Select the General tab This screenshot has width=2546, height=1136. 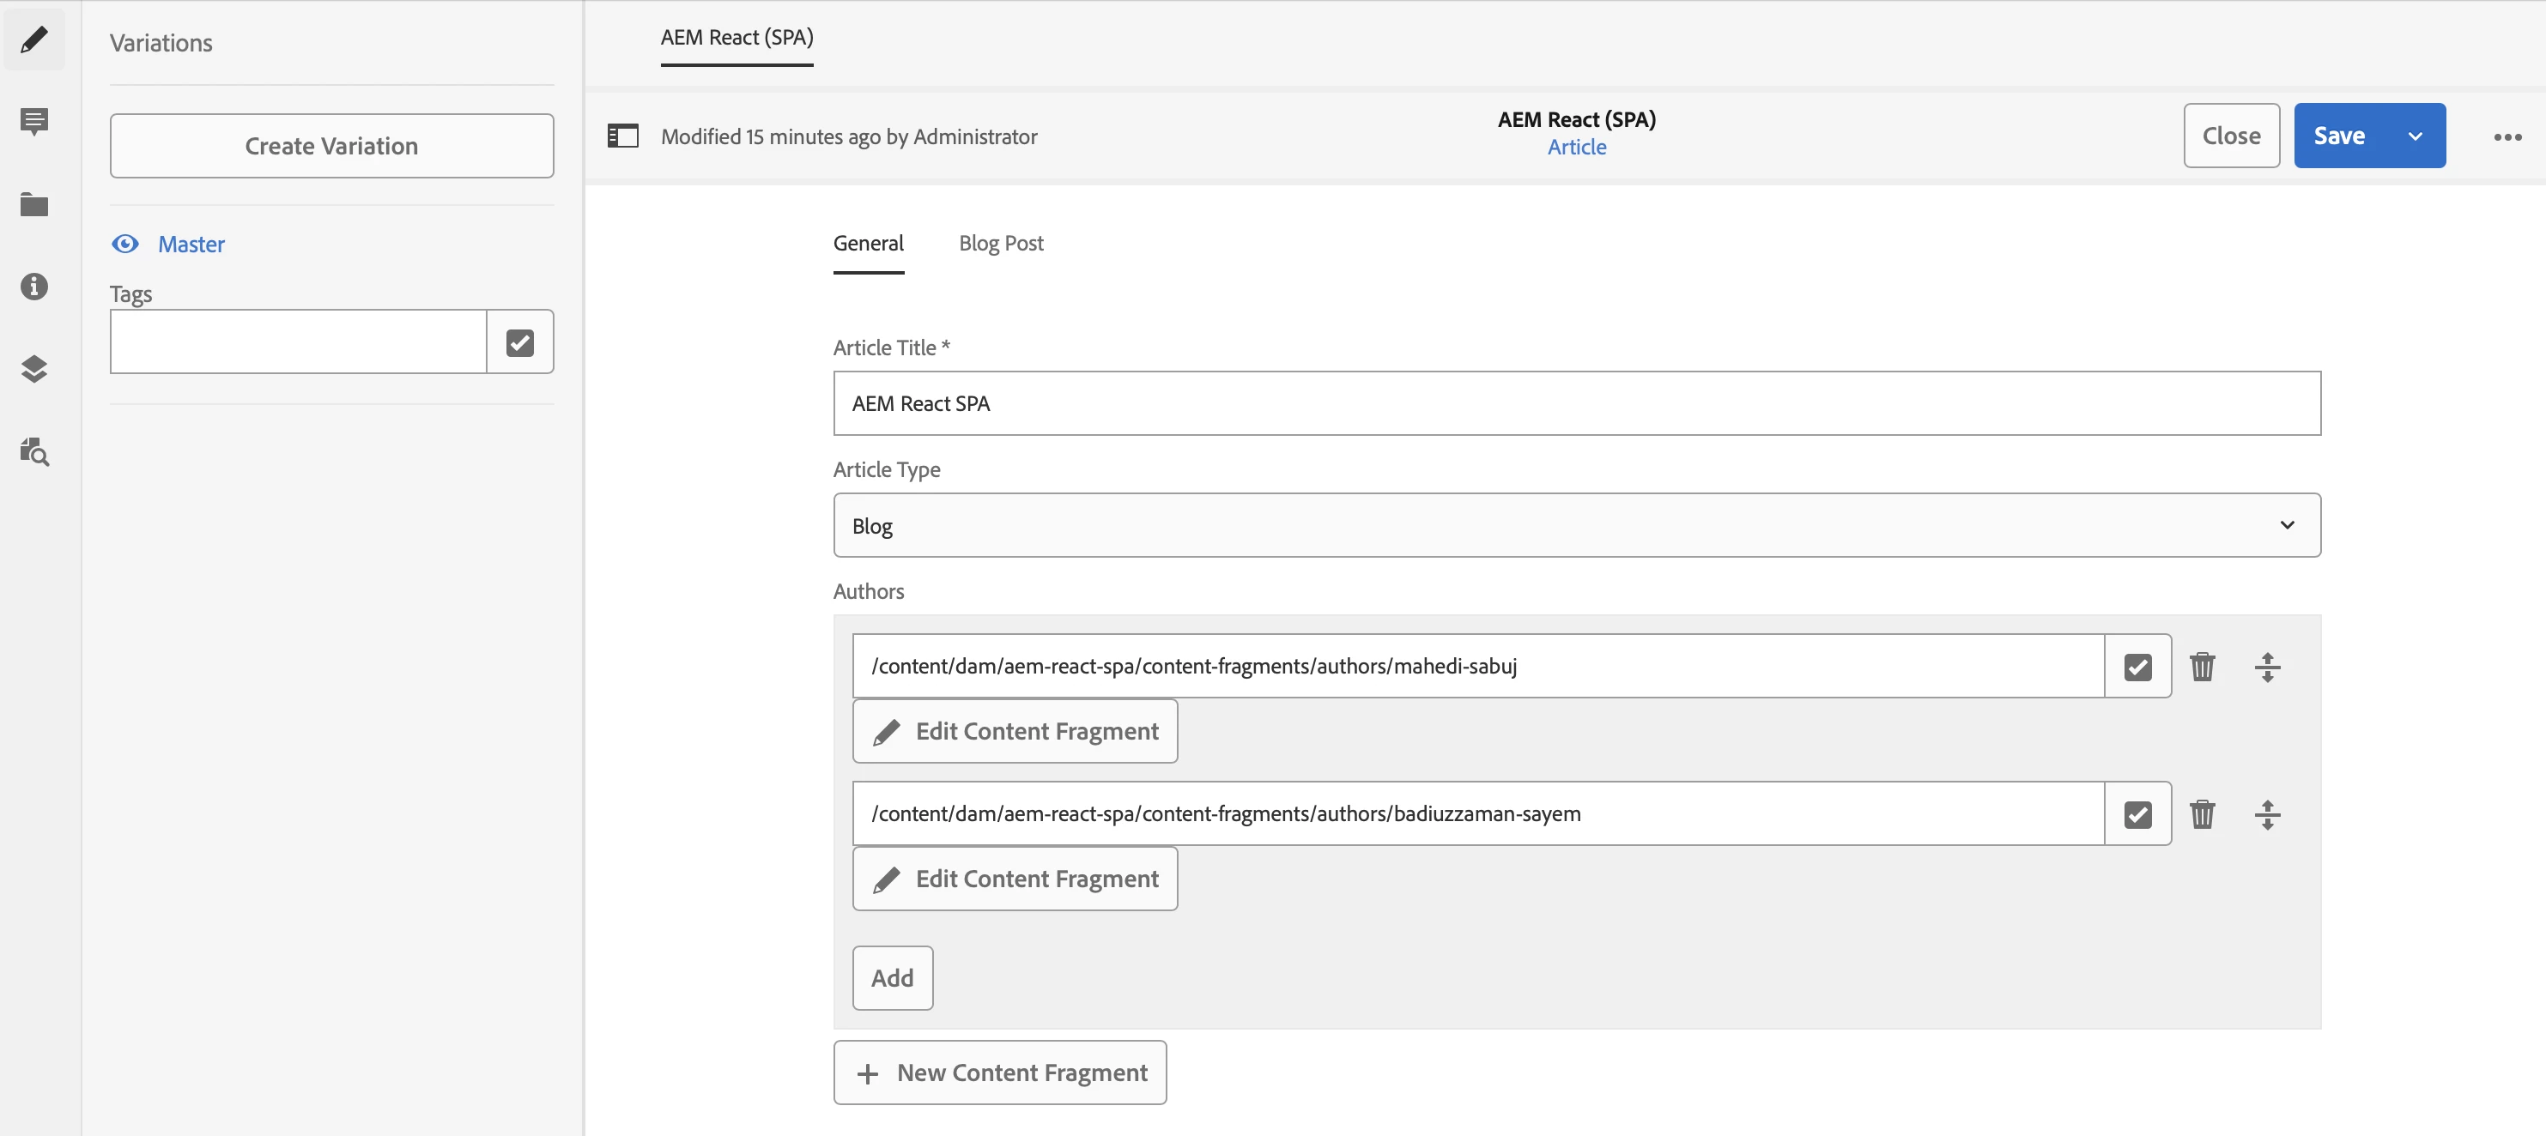pos(868,243)
